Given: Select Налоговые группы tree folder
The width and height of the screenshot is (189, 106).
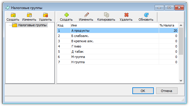Looking at the screenshot, I should [x=30, y=25].
